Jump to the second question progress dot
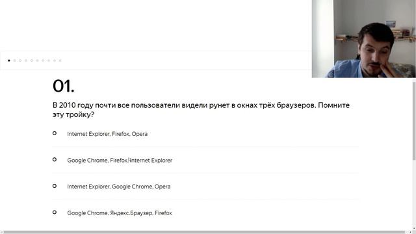The image size is (416, 234). pos(14,60)
